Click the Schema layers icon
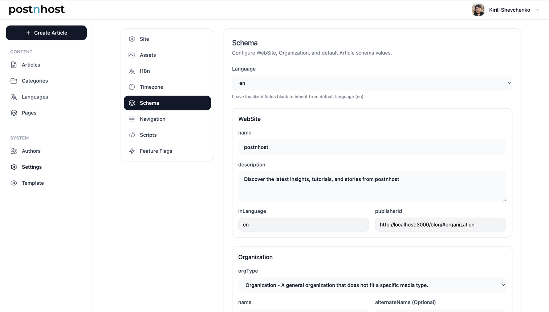Viewport: 549px width, 312px height. pyautogui.click(x=132, y=103)
